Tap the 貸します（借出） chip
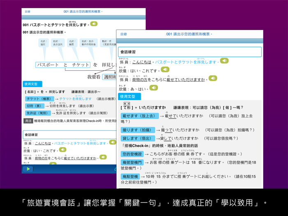Screen dimensions: 288x216 138,138
